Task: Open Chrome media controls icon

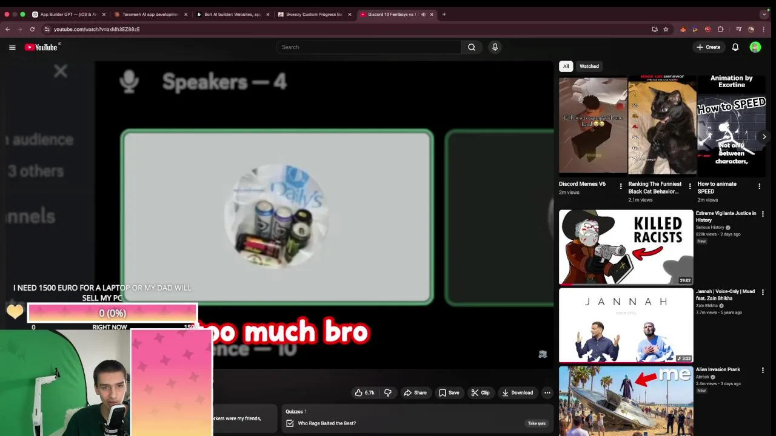Action: [x=738, y=29]
